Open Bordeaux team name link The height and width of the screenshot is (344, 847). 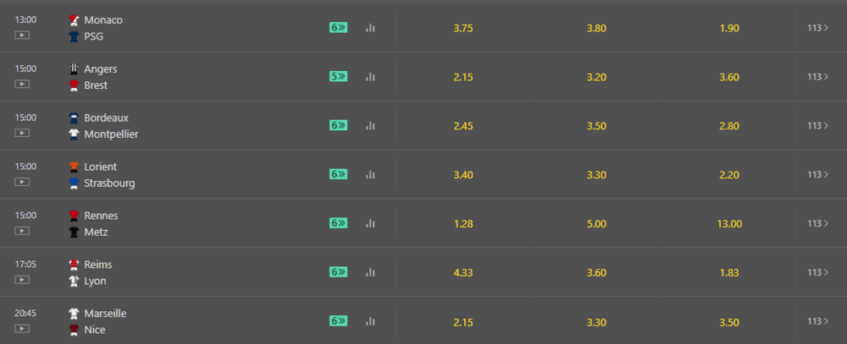click(107, 117)
